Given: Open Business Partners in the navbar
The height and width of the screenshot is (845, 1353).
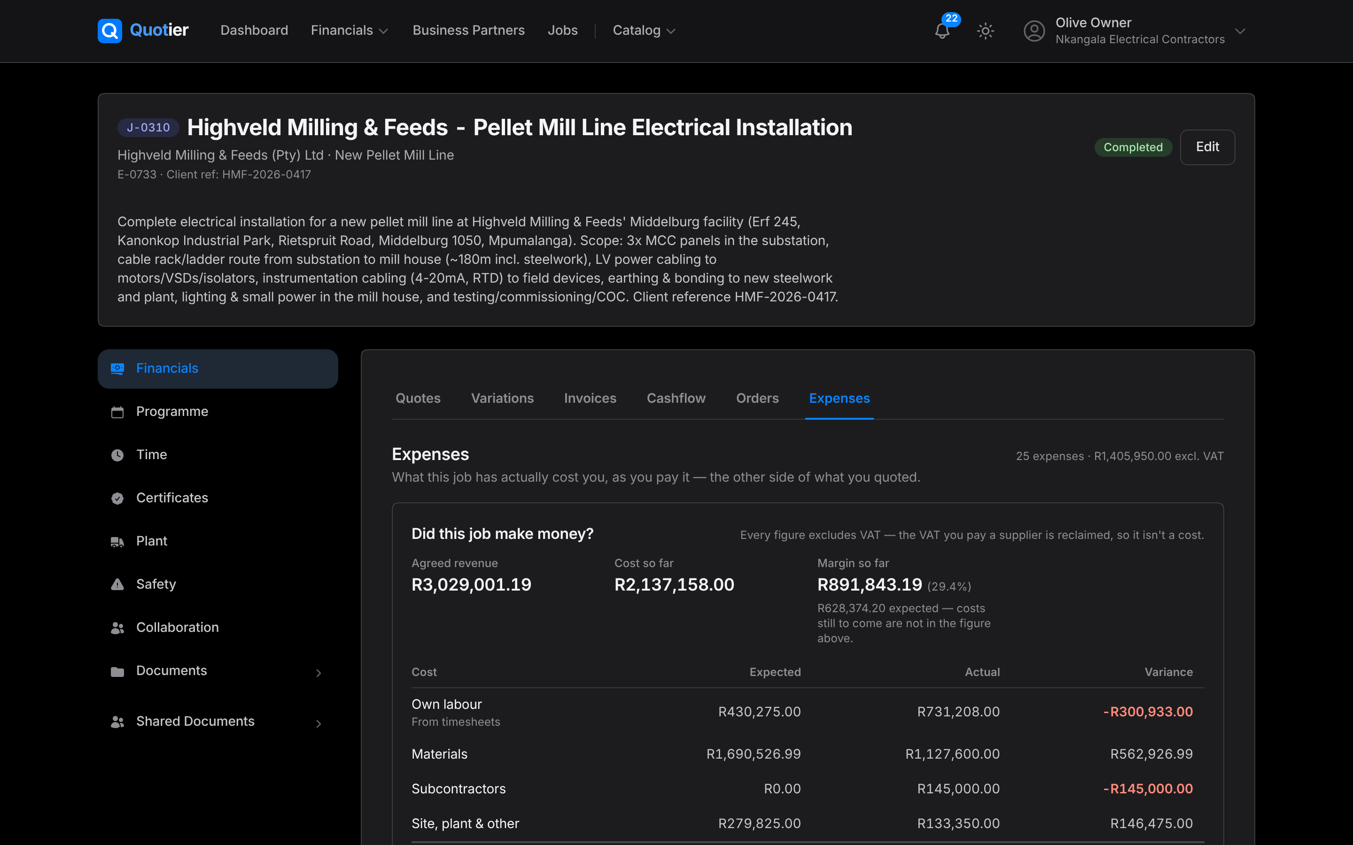Looking at the screenshot, I should [x=468, y=31].
